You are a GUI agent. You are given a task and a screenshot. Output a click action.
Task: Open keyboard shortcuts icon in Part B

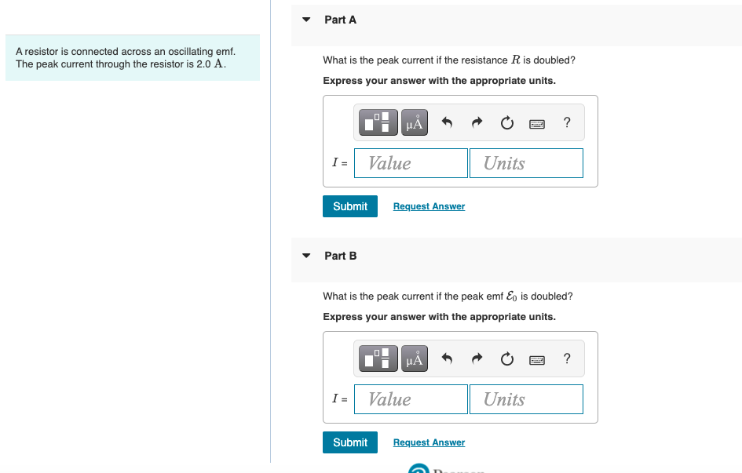[537, 360]
